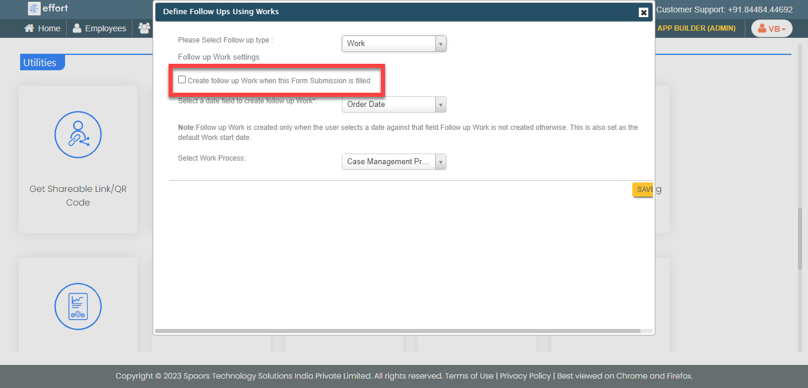The height and width of the screenshot is (388, 808).
Task: Open the Get Shareable Link/QR Code icon
Action: tap(78, 135)
